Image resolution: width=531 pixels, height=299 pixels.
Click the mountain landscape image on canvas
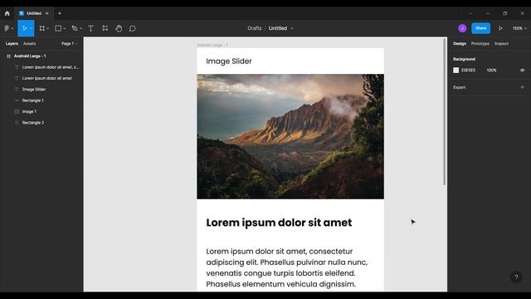pyautogui.click(x=290, y=136)
